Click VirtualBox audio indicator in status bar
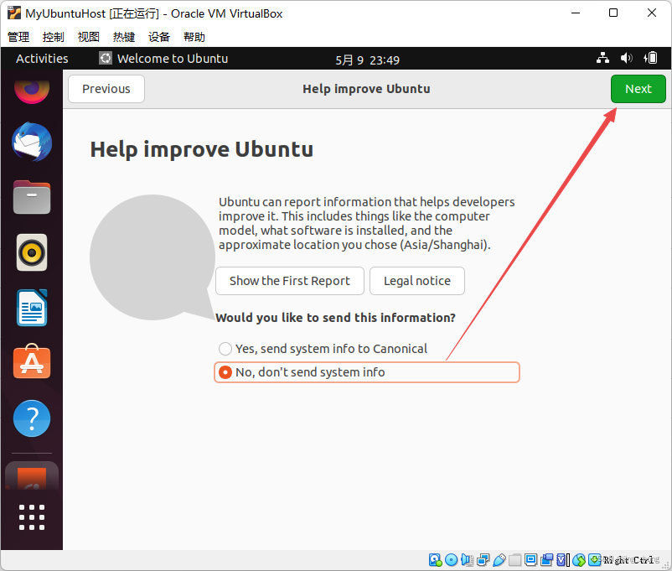The image size is (672, 571). coord(468,560)
